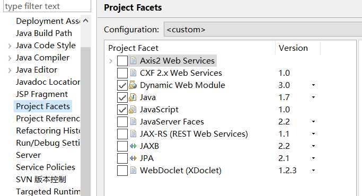This screenshot has width=362, height=196.
Task: Click the JavaServer Faces document icon
Action: (133, 122)
